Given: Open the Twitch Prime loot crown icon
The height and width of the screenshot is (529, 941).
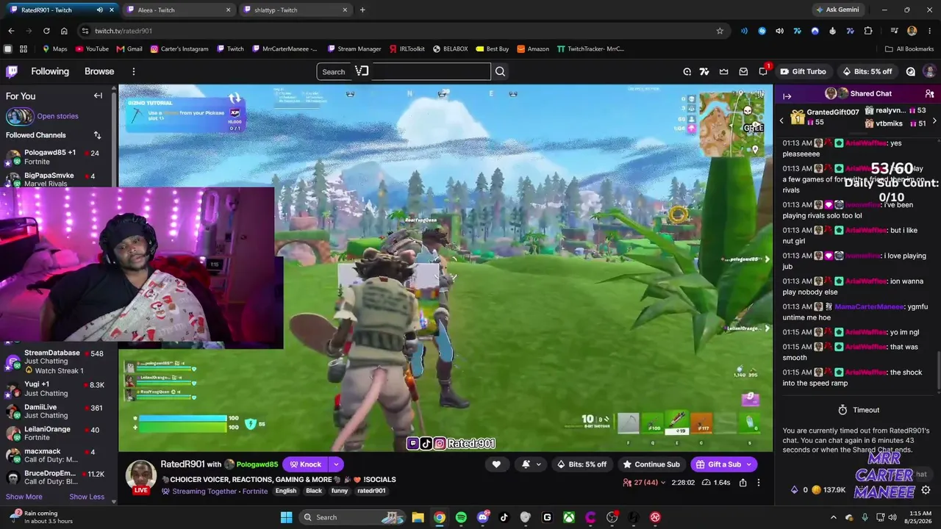Looking at the screenshot, I should coord(724,71).
